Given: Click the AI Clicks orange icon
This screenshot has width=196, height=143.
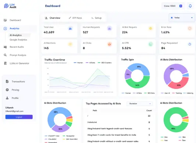Looking at the screenshot, I should [109, 44].
